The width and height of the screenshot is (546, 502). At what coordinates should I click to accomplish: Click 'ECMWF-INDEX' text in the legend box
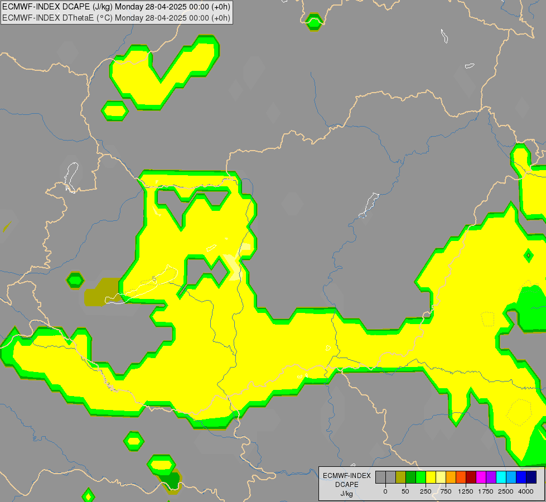pos(347,476)
